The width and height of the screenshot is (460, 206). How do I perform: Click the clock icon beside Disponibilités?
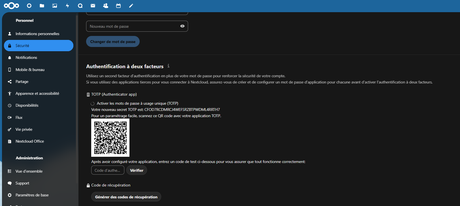tap(10, 105)
